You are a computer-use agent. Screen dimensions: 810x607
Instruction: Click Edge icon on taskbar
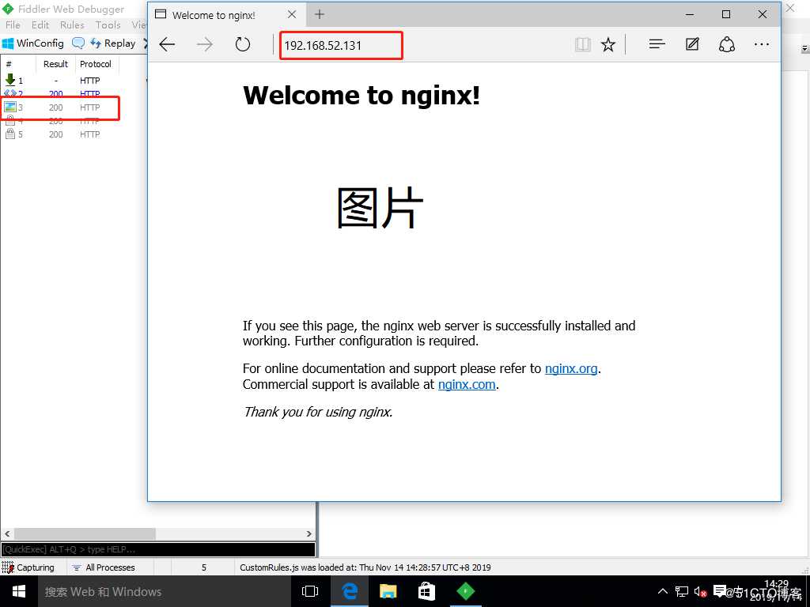tap(350, 591)
